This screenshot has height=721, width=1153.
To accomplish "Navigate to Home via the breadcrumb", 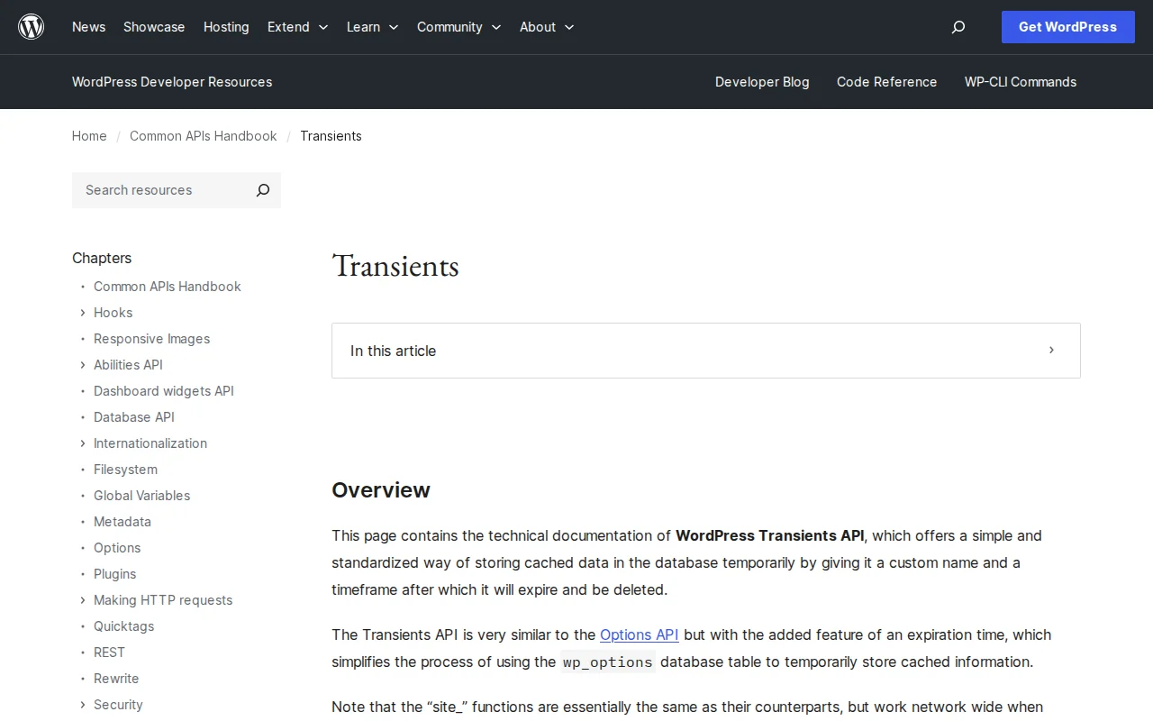I will click(89, 136).
